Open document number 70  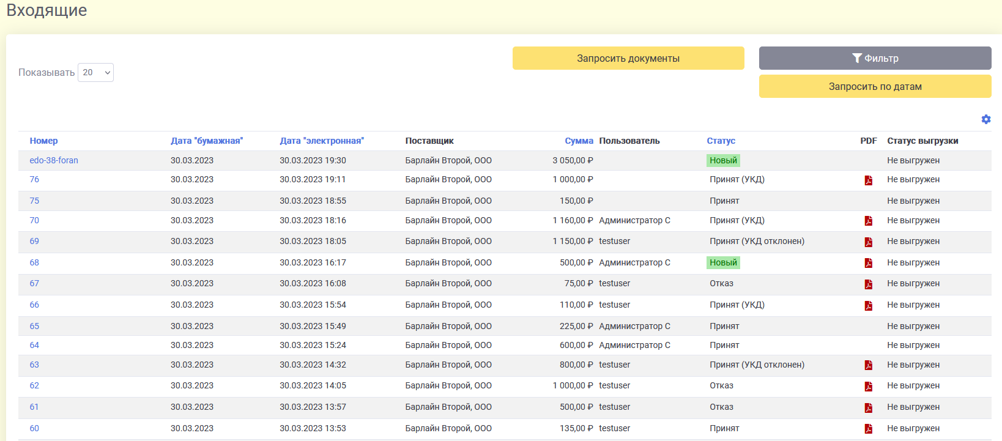coord(34,220)
